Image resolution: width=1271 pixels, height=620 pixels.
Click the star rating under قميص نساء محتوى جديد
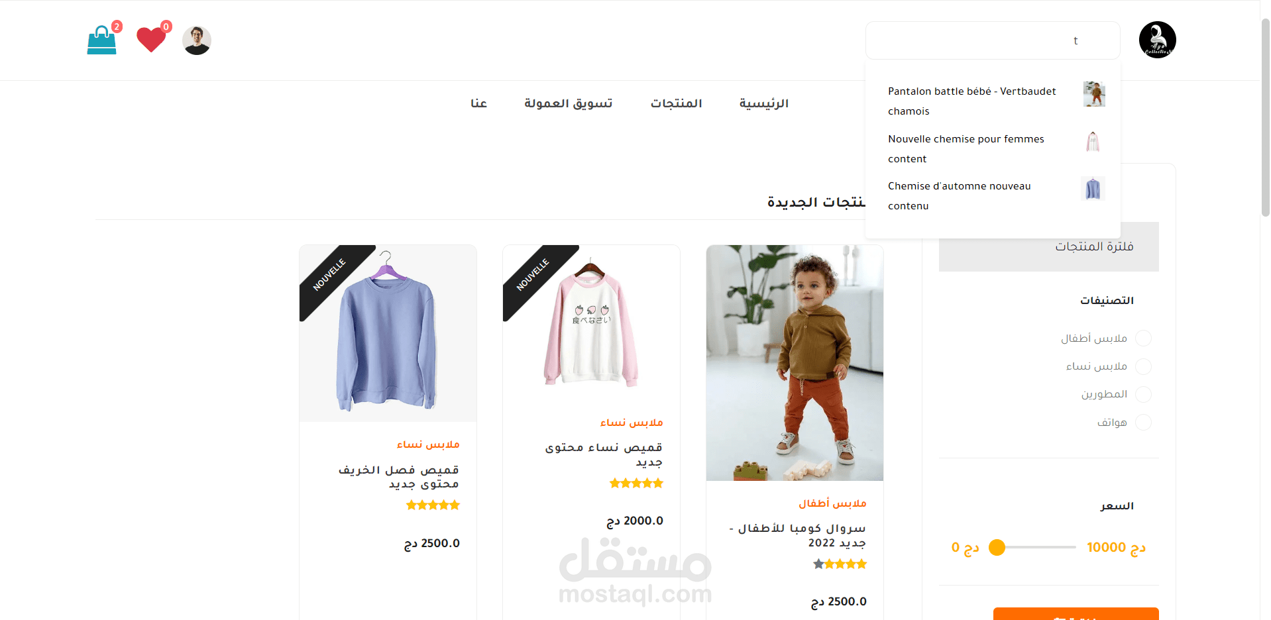[x=636, y=484]
